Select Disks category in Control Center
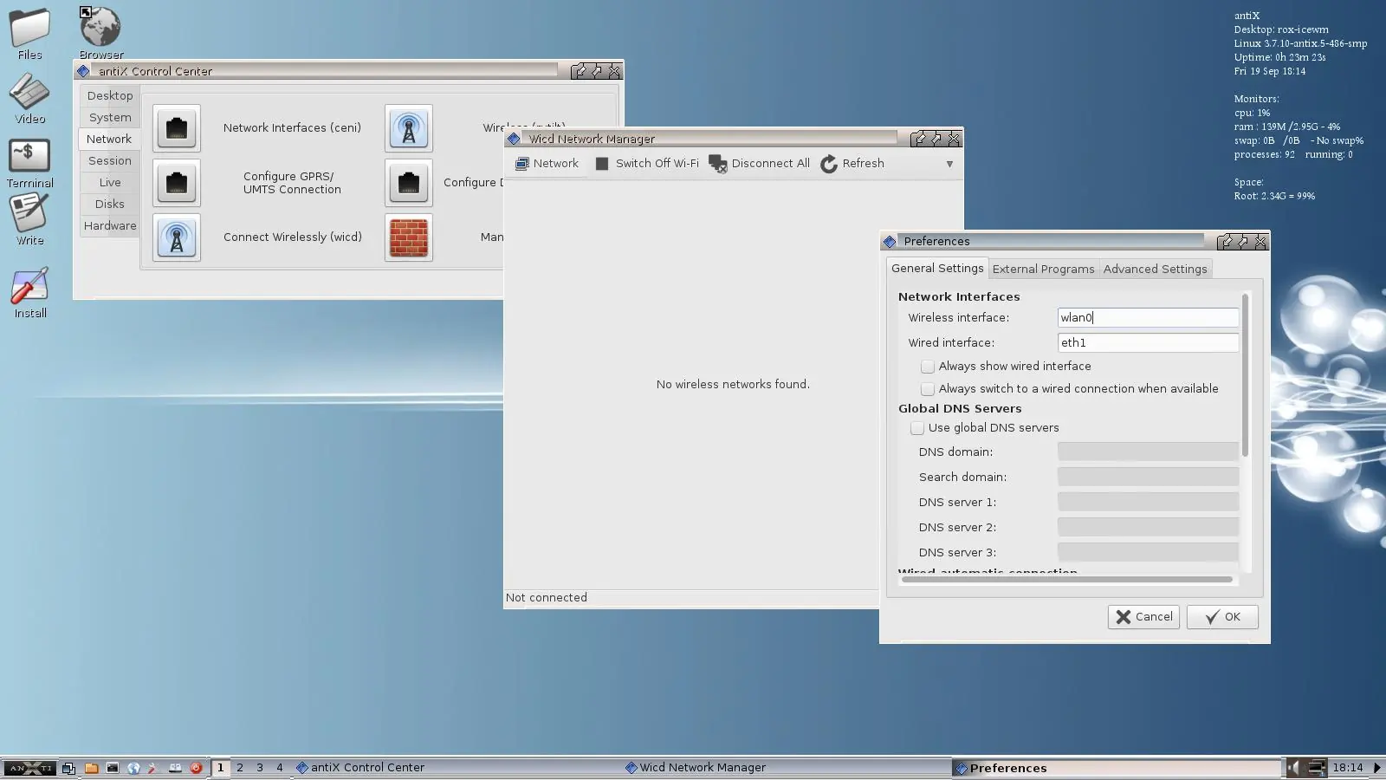Viewport: 1386px width, 780px height. 110,205
